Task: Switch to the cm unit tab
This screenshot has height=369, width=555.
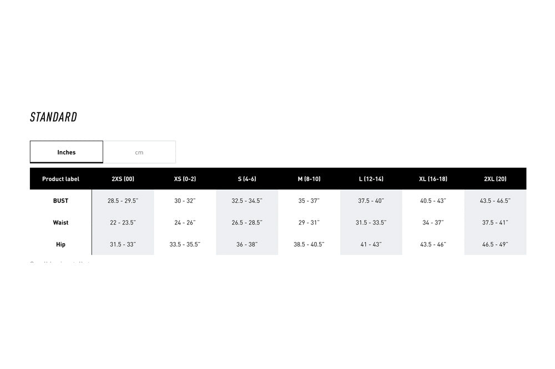Action: click(139, 152)
